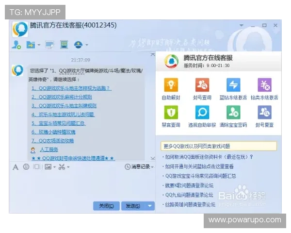Screen dimensions: 291x233
Task: Click the send file folder icon
Action: click(x=31, y=45)
